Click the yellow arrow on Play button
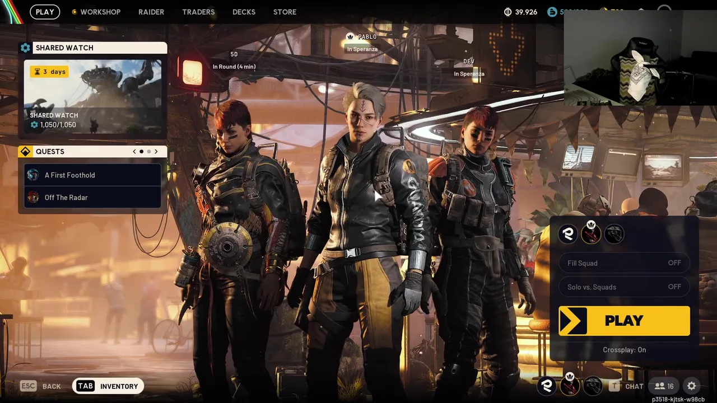Viewport: 717px width, 403px height. (572, 321)
